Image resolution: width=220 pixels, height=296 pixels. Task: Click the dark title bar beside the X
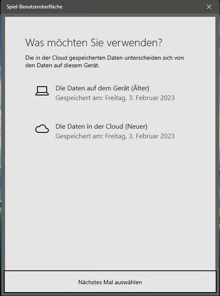pos(132,7)
